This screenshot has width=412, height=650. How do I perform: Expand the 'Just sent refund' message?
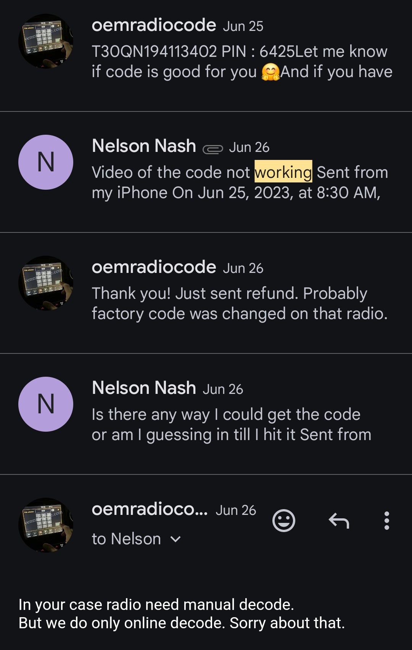point(240,304)
